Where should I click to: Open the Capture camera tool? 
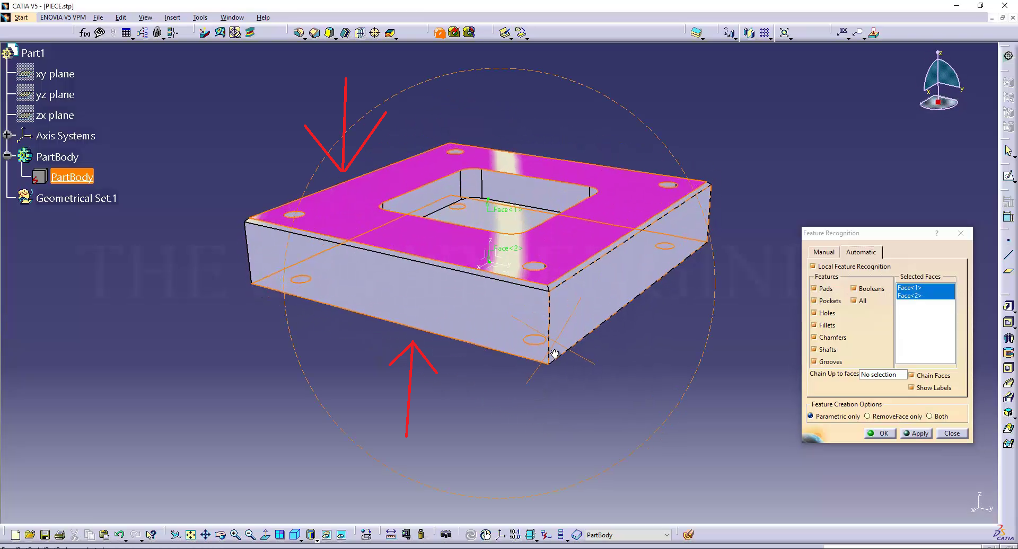tap(446, 535)
